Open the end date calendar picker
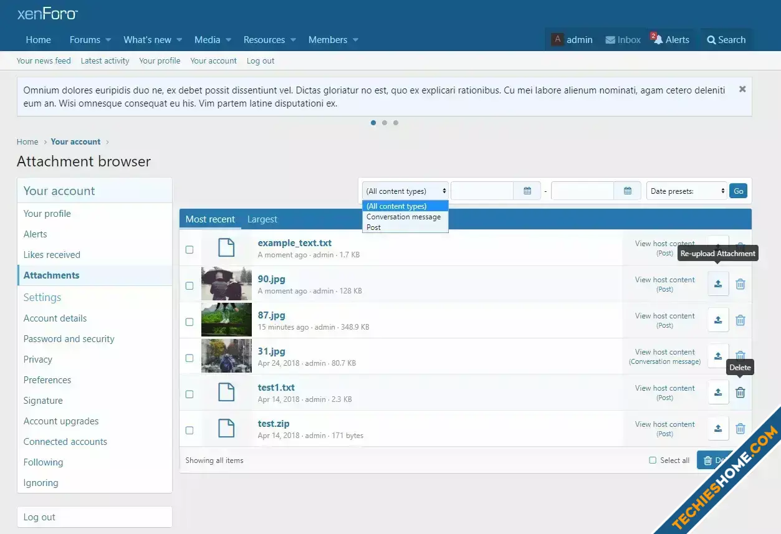 coord(628,191)
